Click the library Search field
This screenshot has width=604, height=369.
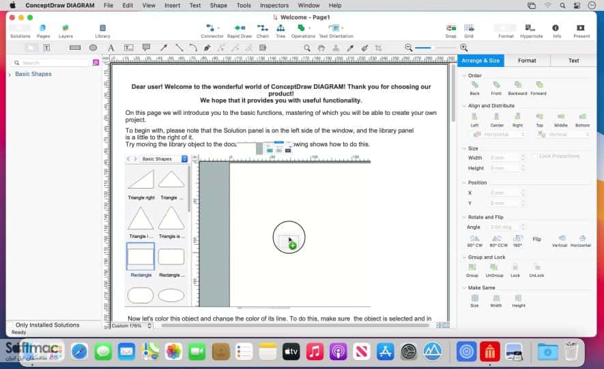click(x=51, y=62)
